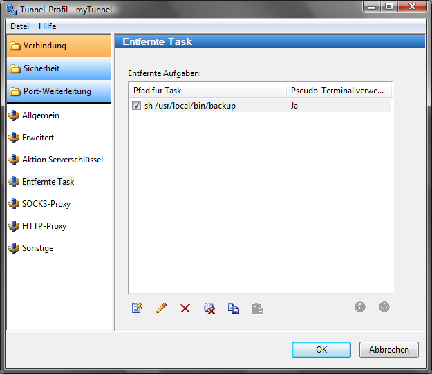Image resolution: width=432 pixels, height=374 pixels.
Task: Open Aktion Serverschlüssel settings page
Action: [62, 160]
